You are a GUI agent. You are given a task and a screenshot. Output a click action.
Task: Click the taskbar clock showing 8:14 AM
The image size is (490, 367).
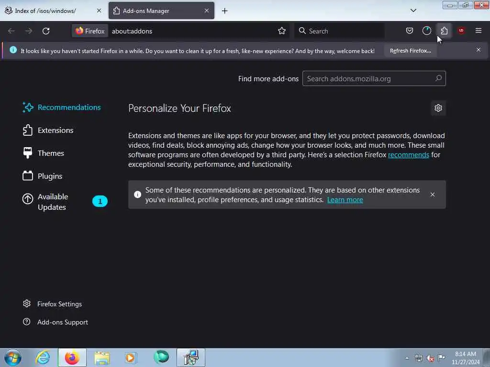[x=465, y=358]
